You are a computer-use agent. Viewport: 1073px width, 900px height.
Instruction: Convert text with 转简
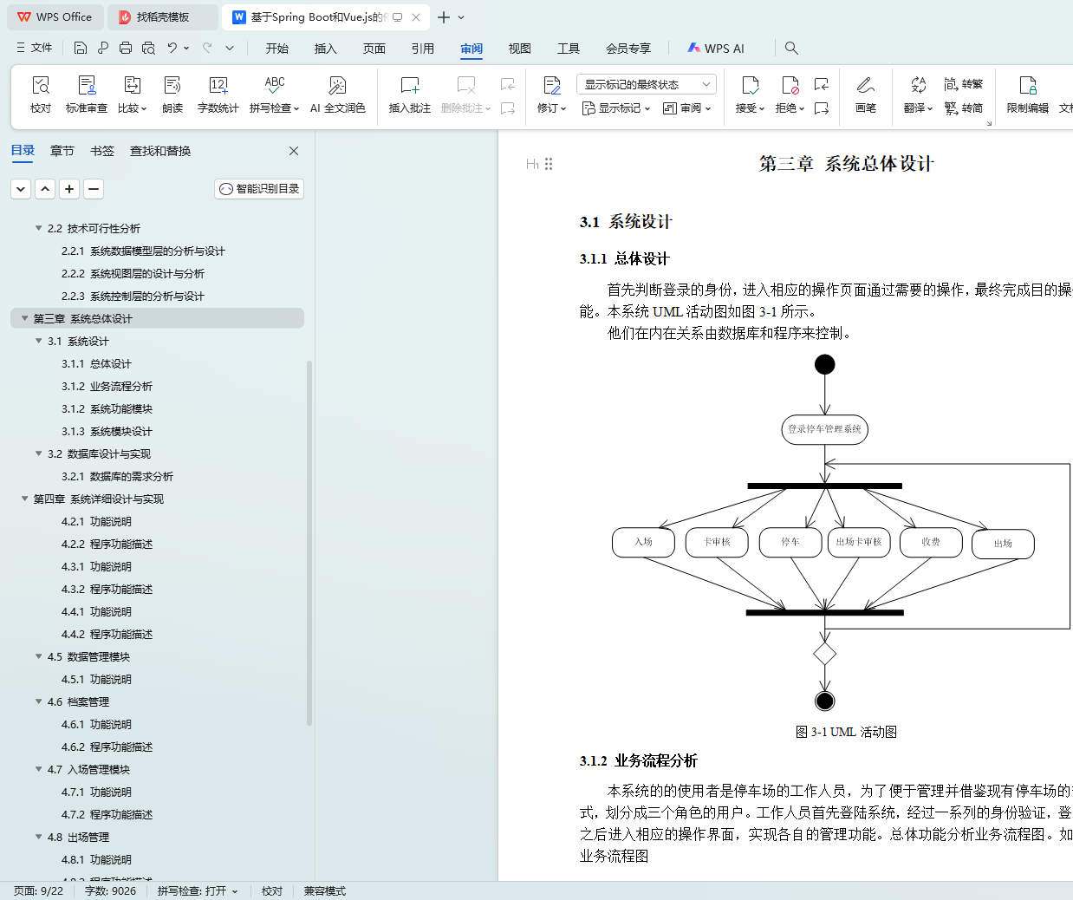[964, 108]
